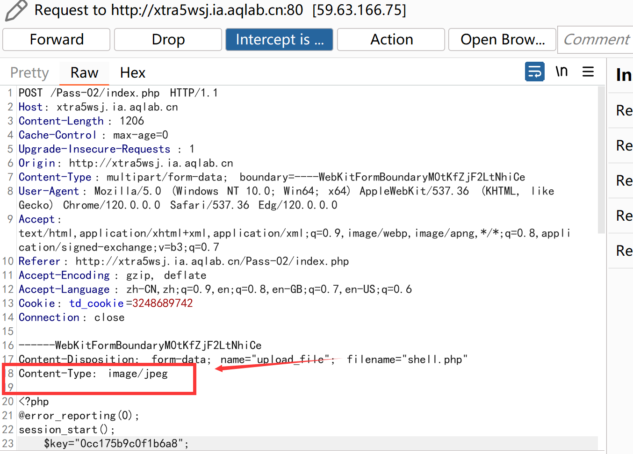
Task: Forward the intercepted request
Action: (57, 39)
